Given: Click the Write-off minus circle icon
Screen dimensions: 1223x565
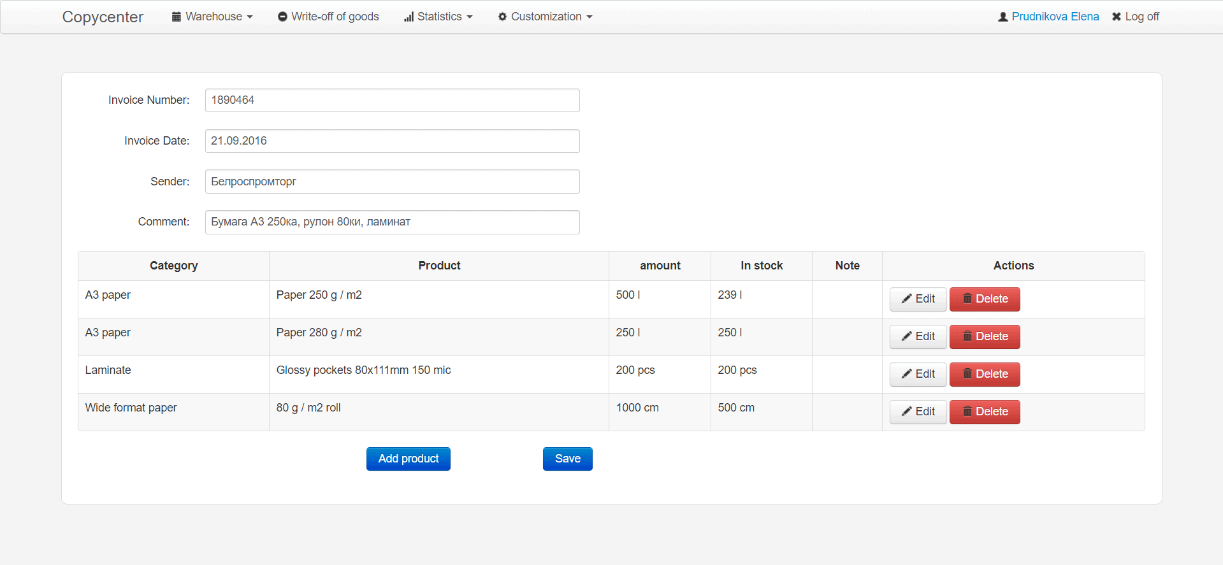Looking at the screenshot, I should tap(282, 17).
